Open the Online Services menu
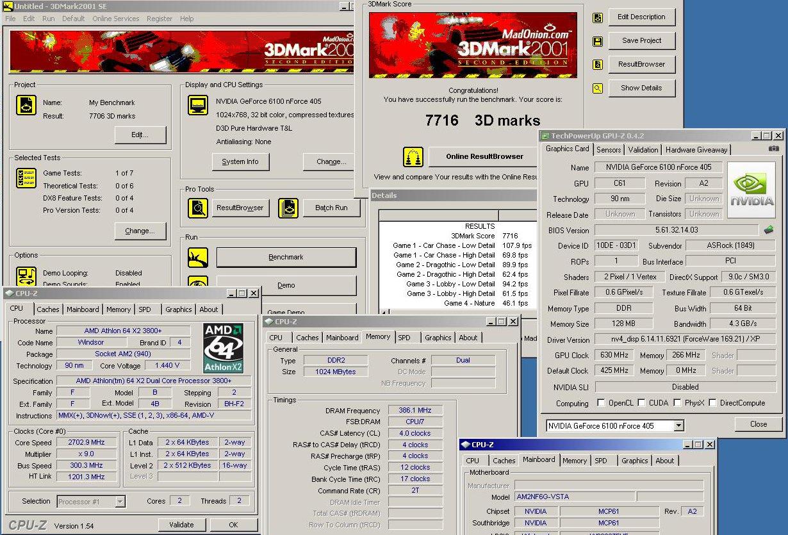 click(115, 19)
